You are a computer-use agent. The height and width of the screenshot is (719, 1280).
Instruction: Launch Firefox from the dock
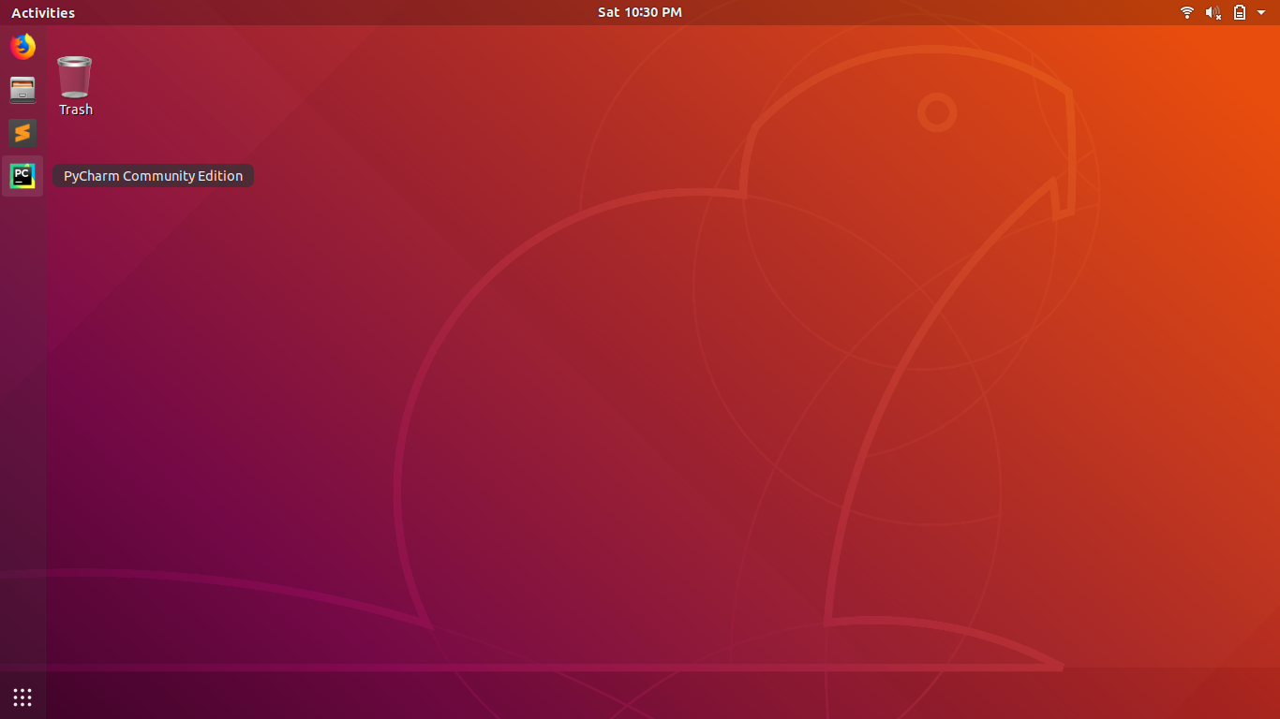tap(22, 46)
